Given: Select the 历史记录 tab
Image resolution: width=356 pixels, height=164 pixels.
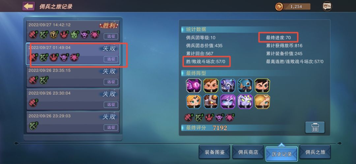Looking at the screenshot, I should pos(282,154).
